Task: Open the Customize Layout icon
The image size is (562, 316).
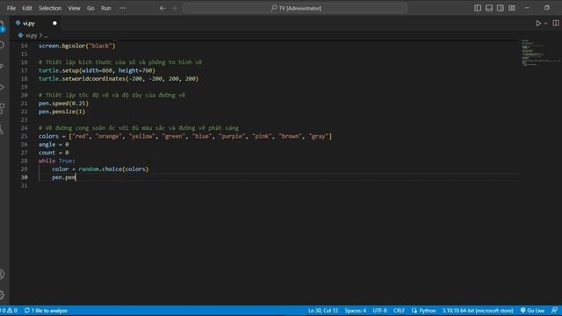Action: point(512,8)
